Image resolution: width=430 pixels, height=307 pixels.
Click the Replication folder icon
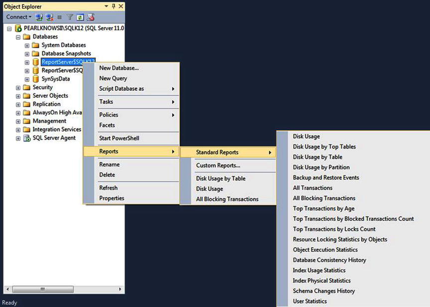26,104
